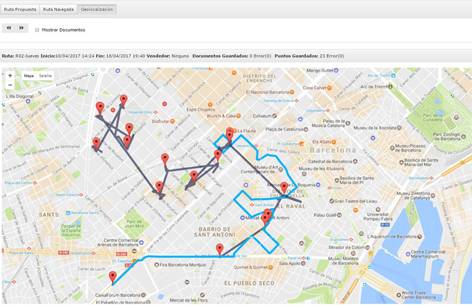472x305 pixels.
Task: Click Palau de la Música Catalana marker
Action: 348,123
